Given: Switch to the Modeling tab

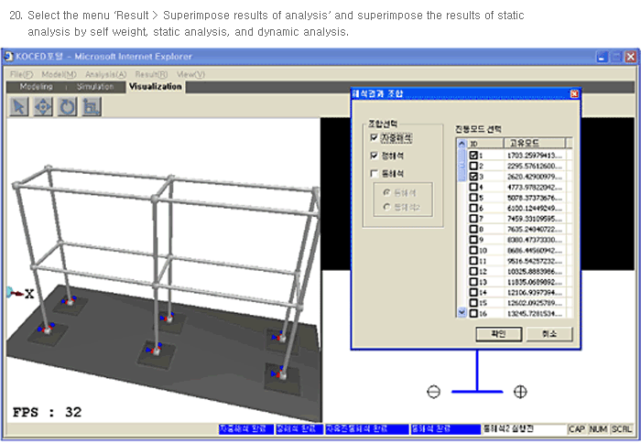Looking at the screenshot, I should point(36,86).
